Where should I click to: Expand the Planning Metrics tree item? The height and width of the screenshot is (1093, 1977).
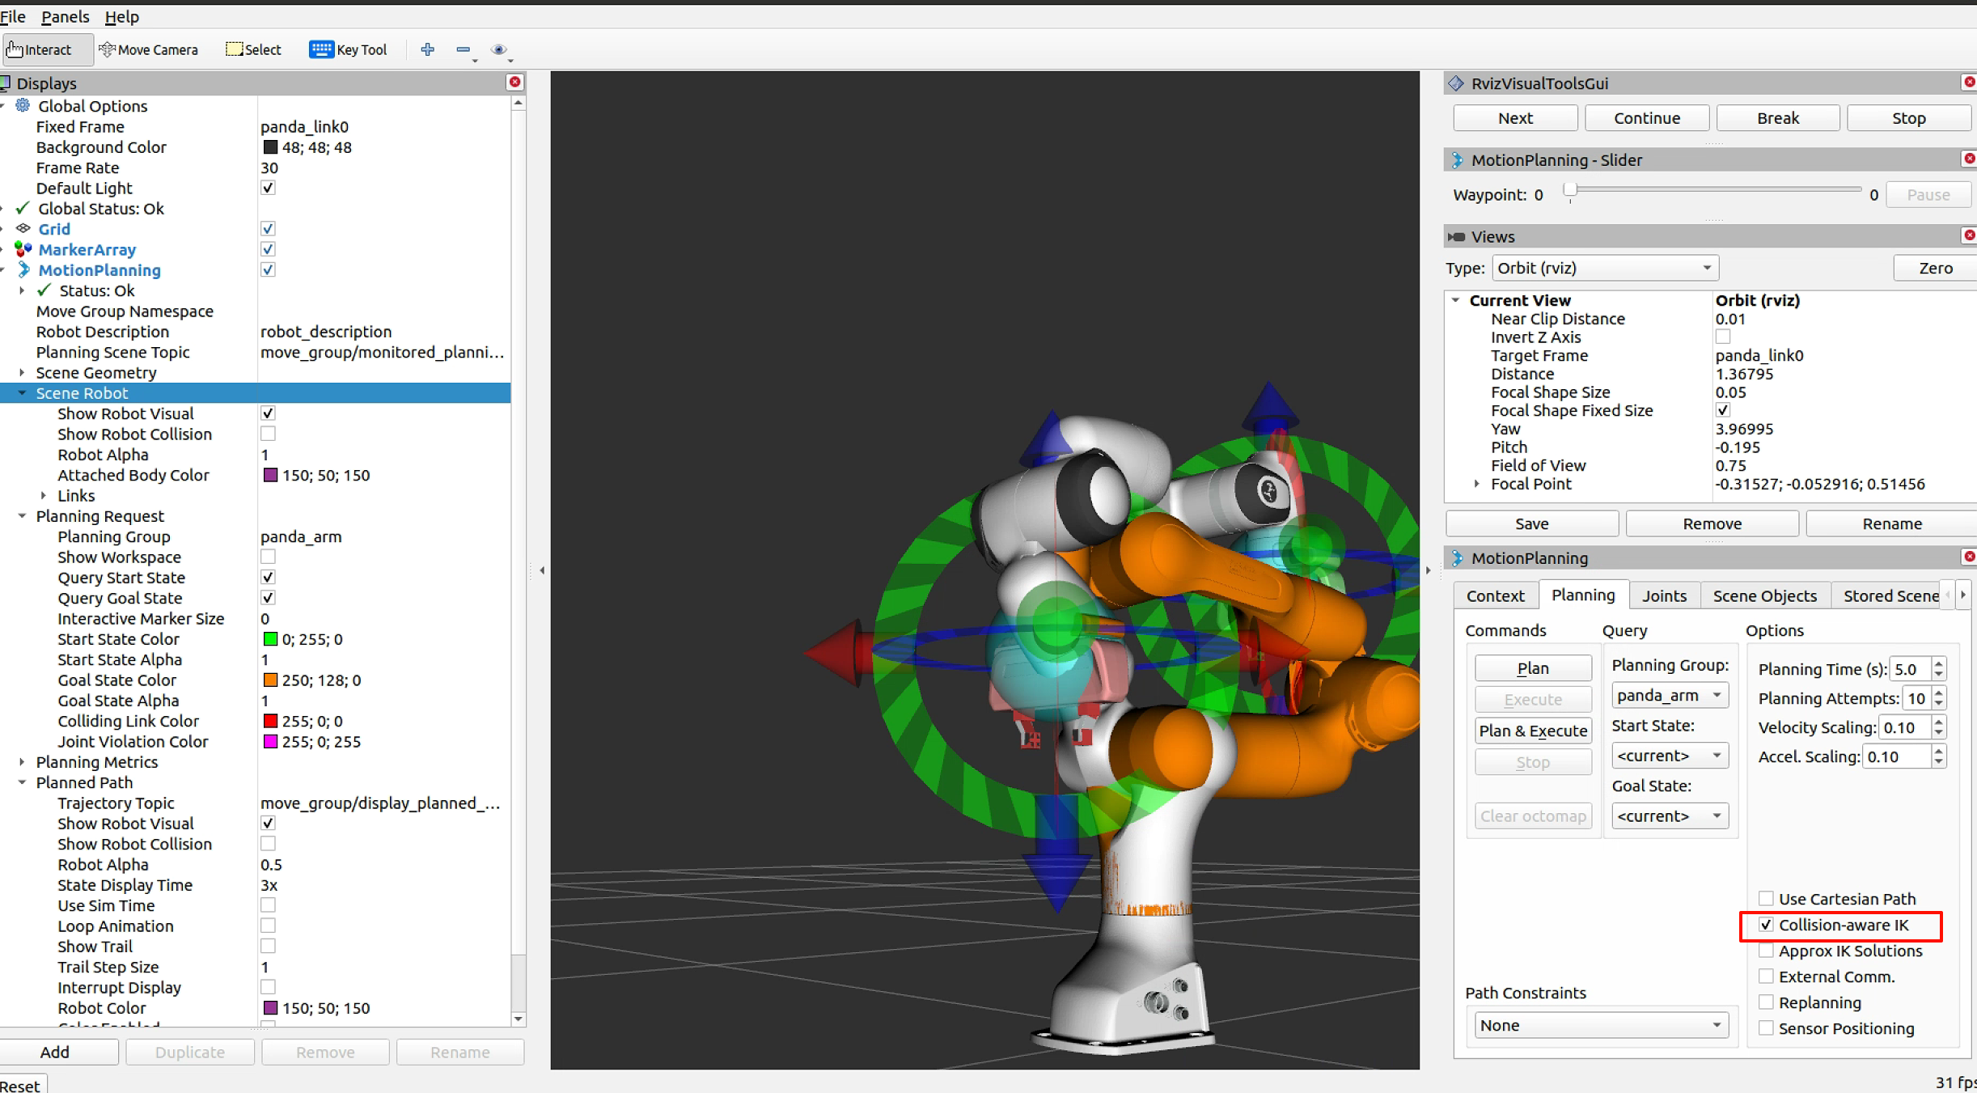(22, 761)
